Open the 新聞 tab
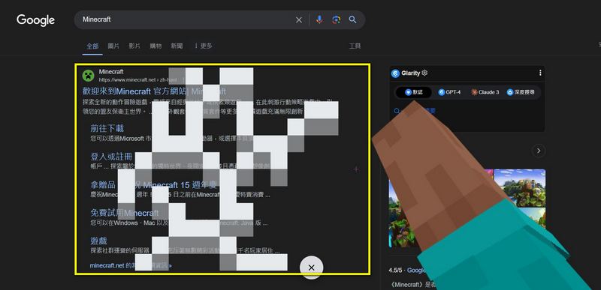 (x=177, y=46)
